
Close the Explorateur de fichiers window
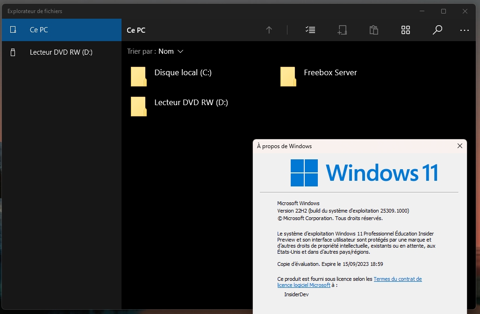465,11
